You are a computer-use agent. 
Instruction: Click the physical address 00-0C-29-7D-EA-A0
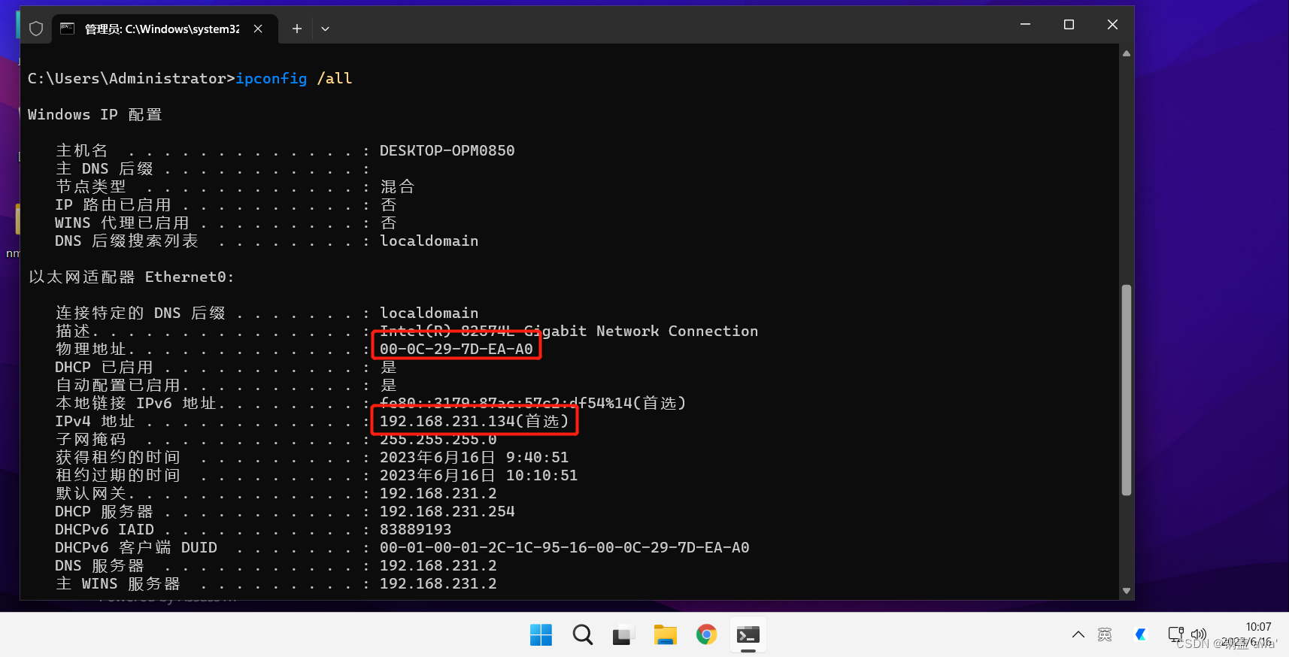click(456, 349)
